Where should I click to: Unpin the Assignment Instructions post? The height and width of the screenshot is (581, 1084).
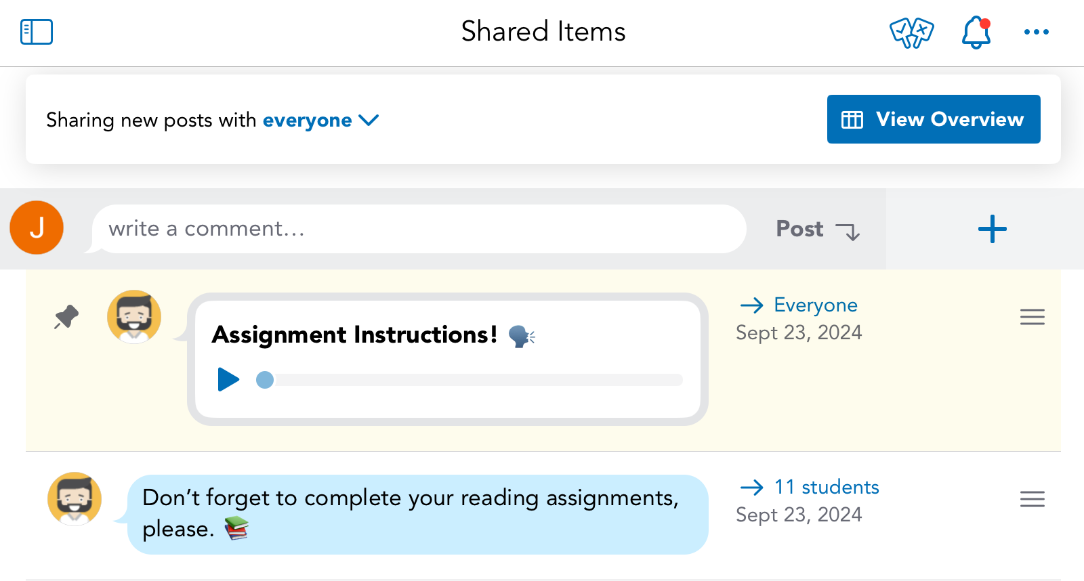(x=66, y=317)
